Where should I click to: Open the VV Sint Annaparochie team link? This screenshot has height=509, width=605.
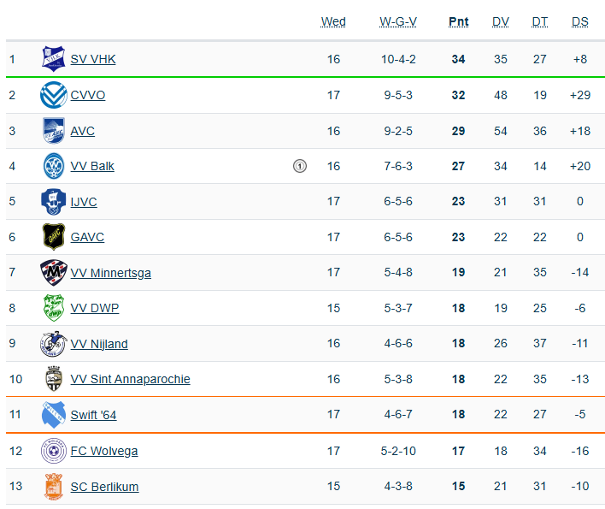pyautogui.click(x=130, y=379)
